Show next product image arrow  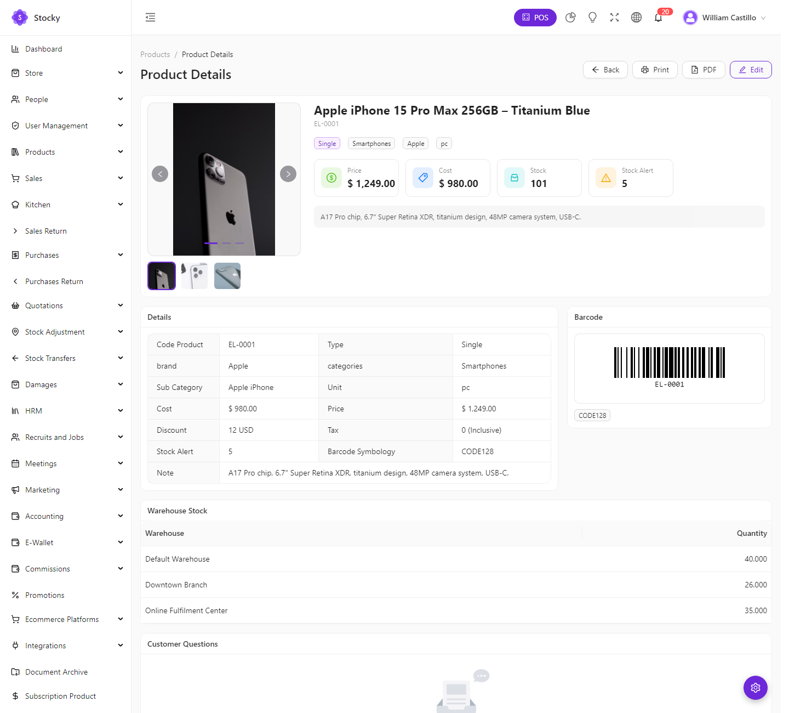click(288, 174)
